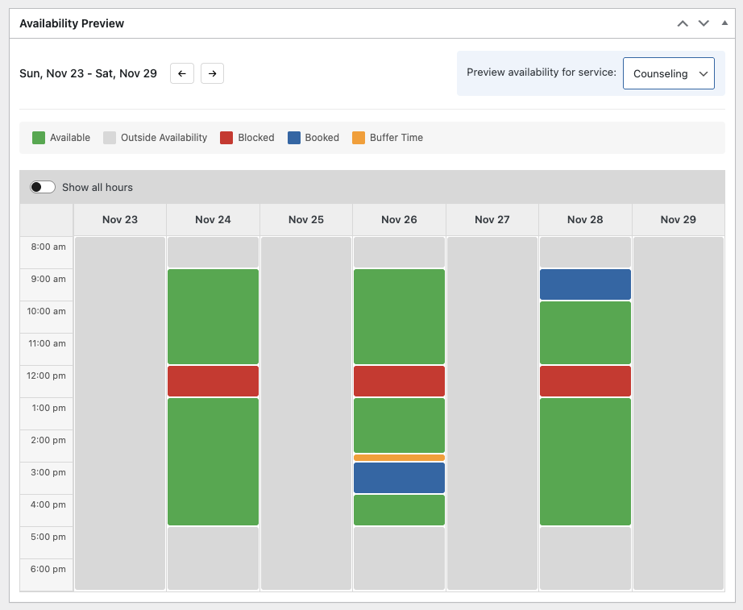Click the green Available legend swatch
The image size is (743, 610).
pyautogui.click(x=39, y=138)
